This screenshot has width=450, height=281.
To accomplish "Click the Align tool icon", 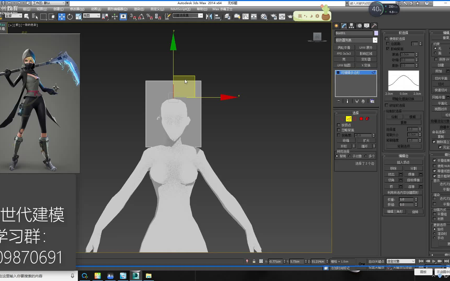I will point(217,17).
